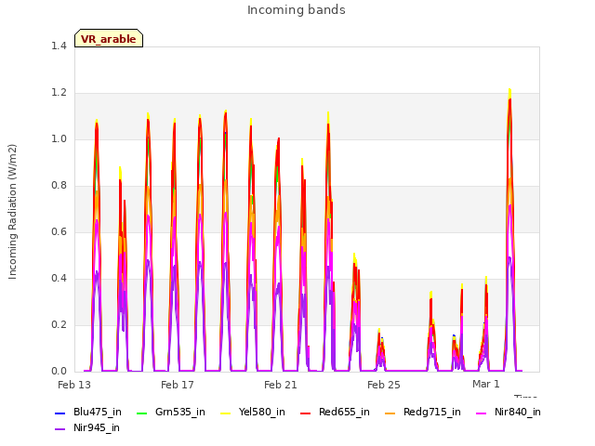Click the yellow Yel580_in color swatch
The image size is (595, 446).
click(x=225, y=413)
